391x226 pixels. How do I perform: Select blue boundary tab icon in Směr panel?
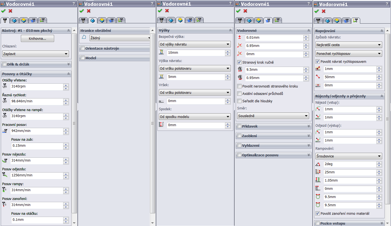tap(249, 20)
